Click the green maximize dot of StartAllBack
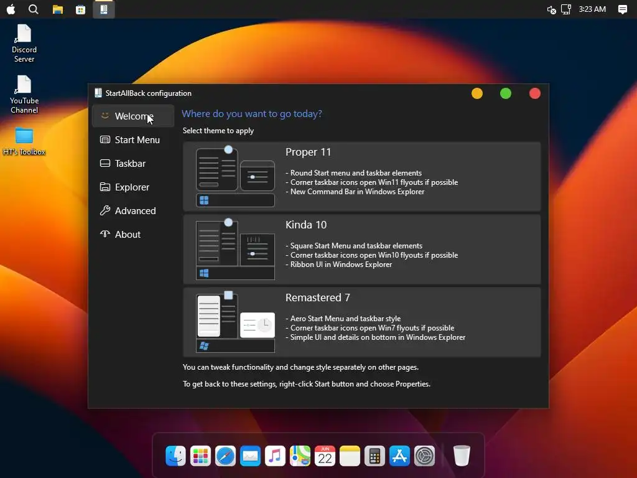The width and height of the screenshot is (637, 478). (506, 93)
